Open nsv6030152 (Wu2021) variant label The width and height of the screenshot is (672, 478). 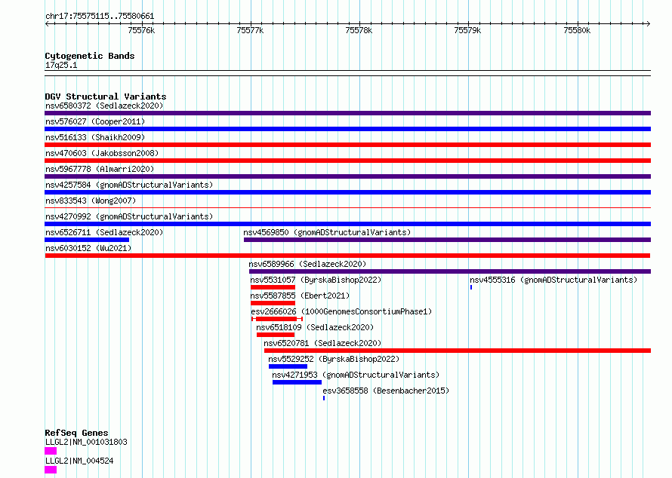[x=88, y=248]
